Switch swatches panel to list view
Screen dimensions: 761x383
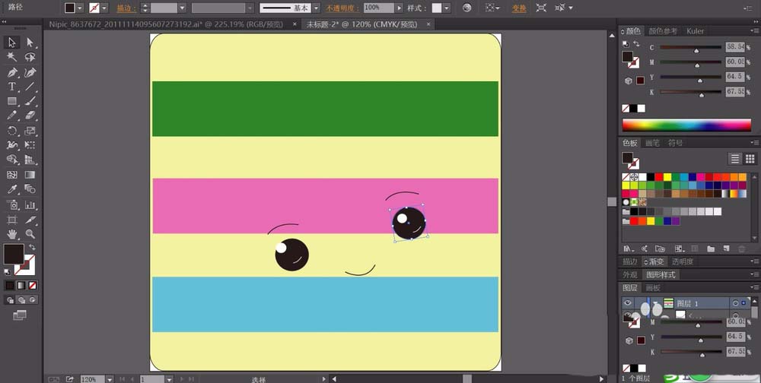(x=735, y=158)
